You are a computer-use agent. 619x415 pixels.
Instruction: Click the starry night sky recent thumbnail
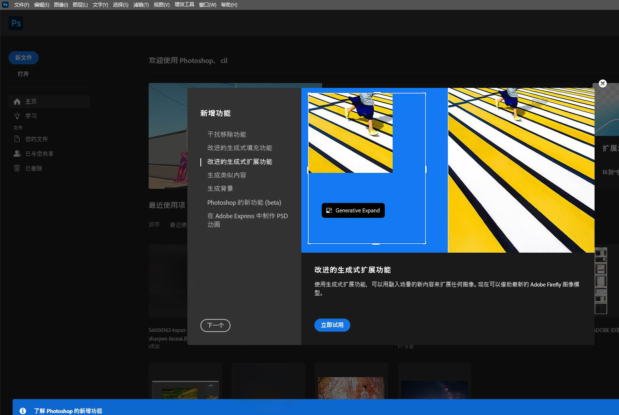435,390
